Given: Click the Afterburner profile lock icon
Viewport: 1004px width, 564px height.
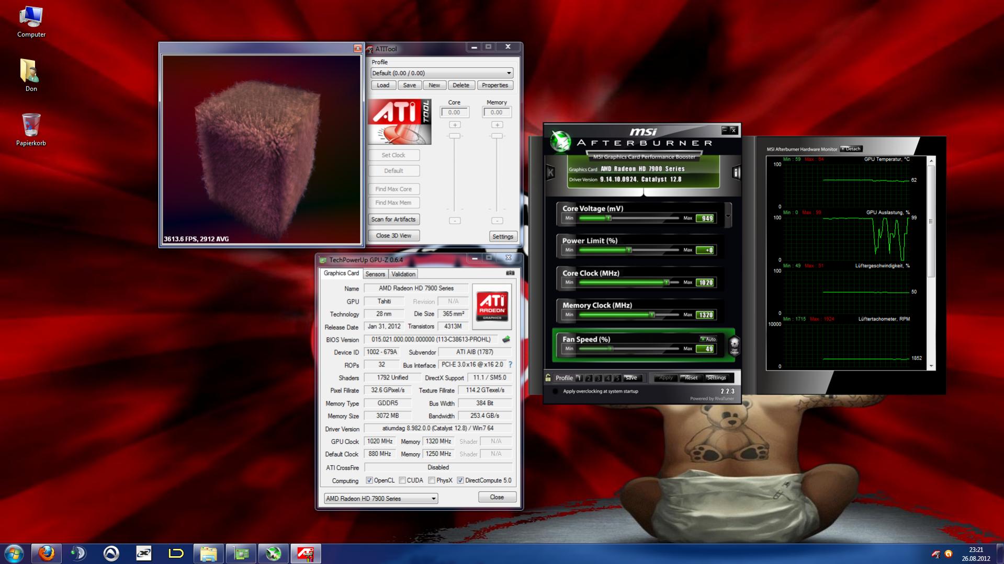Looking at the screenshot, I should [x=548, y=377].
